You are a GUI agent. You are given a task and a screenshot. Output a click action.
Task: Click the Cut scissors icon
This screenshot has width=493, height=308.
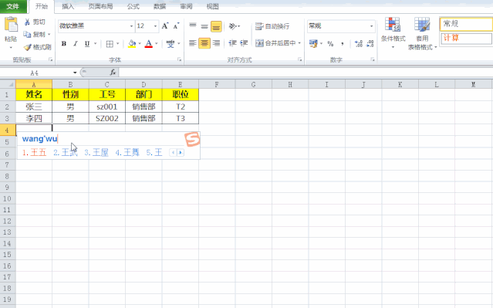[28, 22]
